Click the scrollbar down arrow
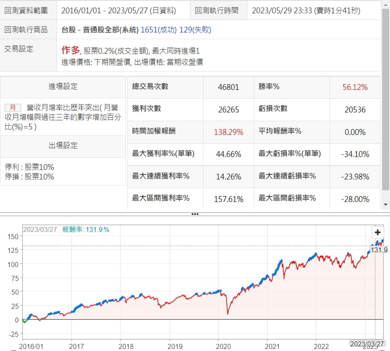Screen dimensions: 390x351 tap(386, 204)
